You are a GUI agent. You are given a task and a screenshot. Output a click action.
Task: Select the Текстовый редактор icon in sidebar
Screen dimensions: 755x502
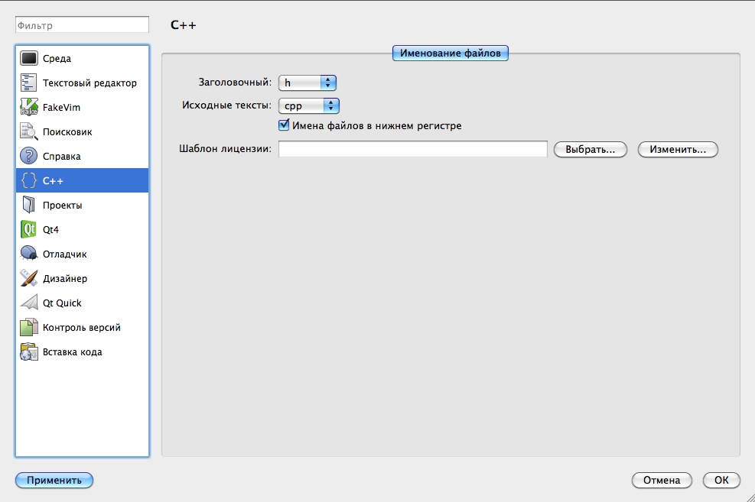tap(29, 83)
